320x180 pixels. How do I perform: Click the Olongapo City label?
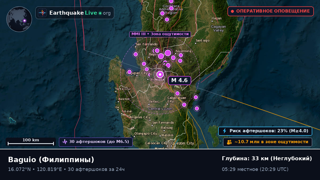(x=146, y=134)
